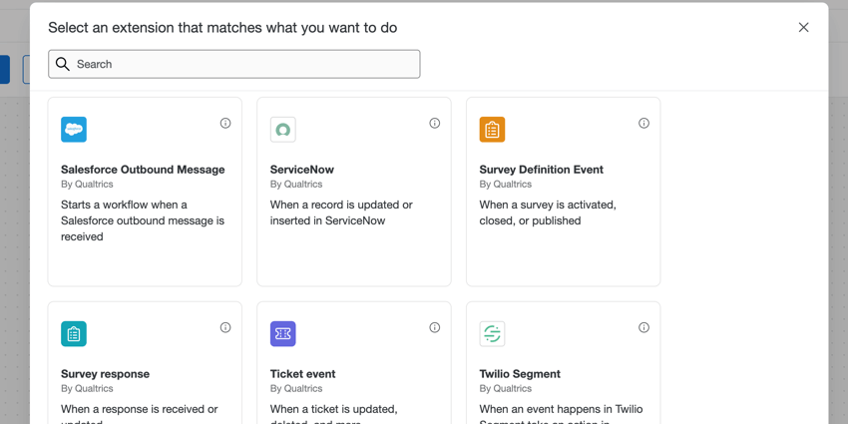This screenshot has width=848, height=424.
Task: Focus the extension Search field
Action: pyautogui.click(x=244, y=64)
